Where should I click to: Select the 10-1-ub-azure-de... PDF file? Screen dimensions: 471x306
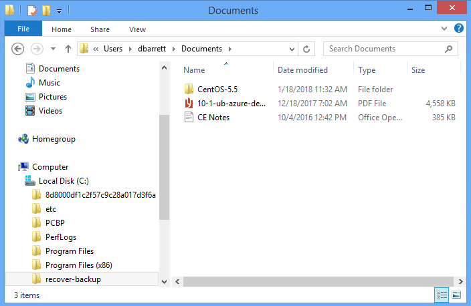(x=231, y=103)
